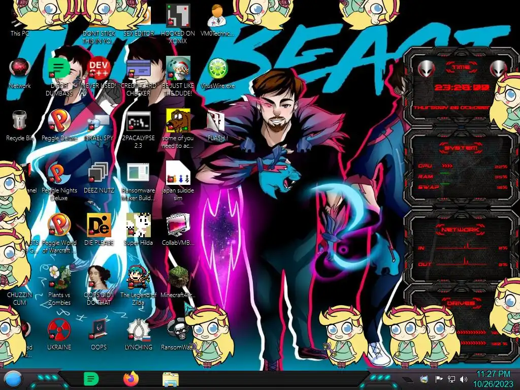Launch Peggle Nights Deluxe
Screen dimensions: 520x390
point(59,181)
